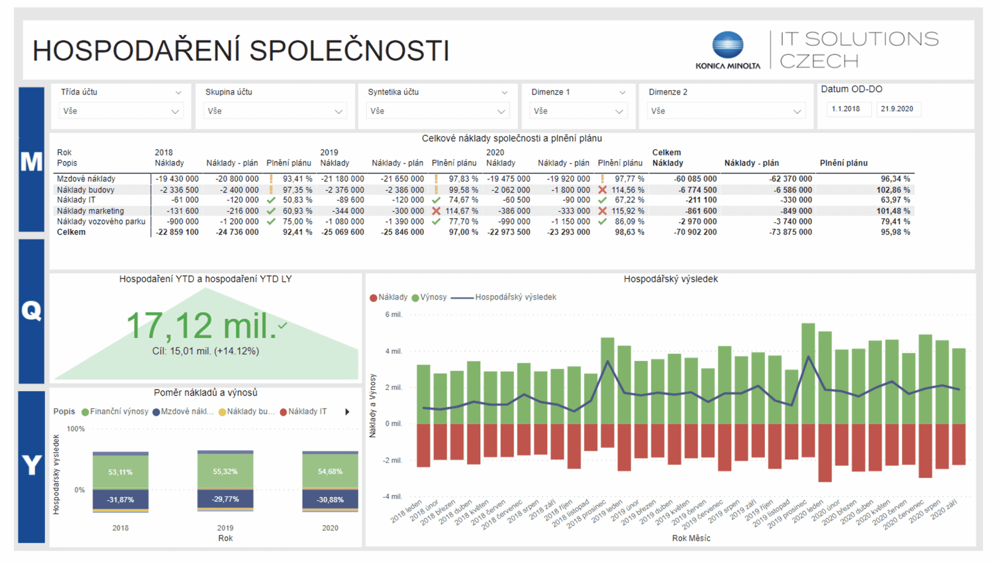Viewport: 999px width, 562px height.
Task: Click the checkmark beside the 17,12 mil KPI
Action: 281,326
